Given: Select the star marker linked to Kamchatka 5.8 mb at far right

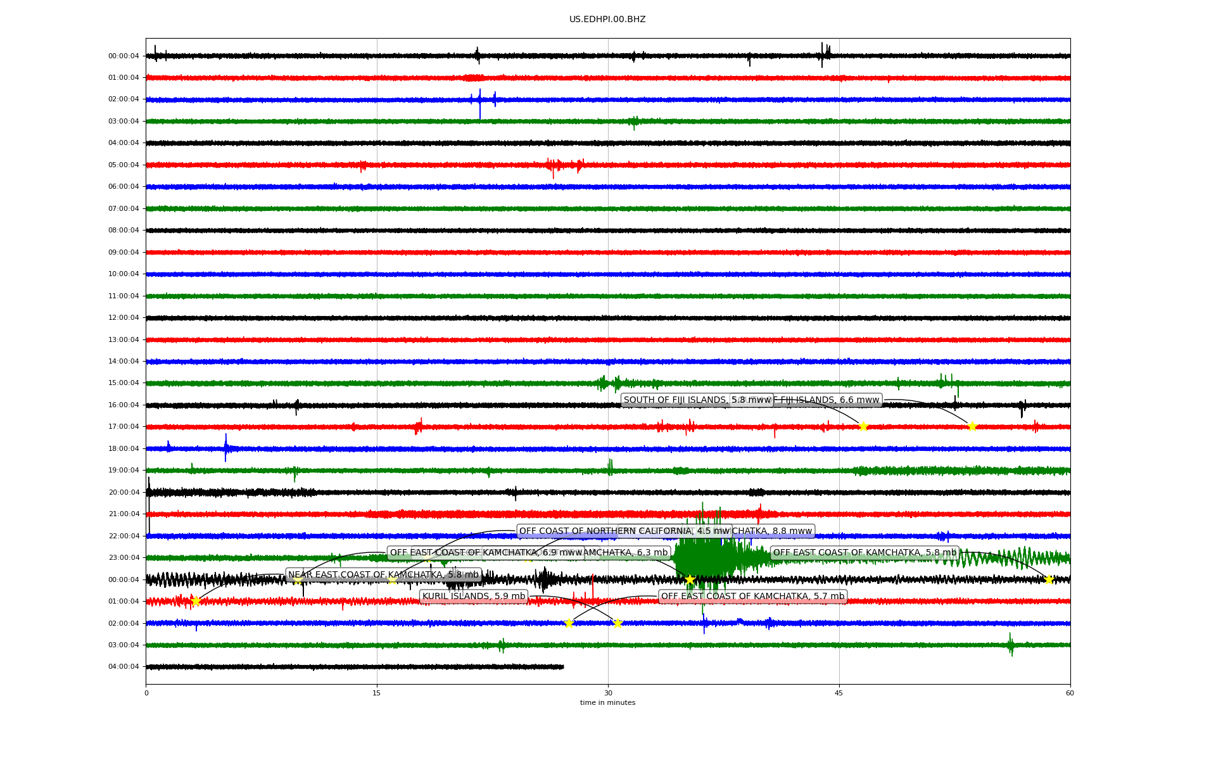Looking at the screenshot, I should coord(1049,579).
